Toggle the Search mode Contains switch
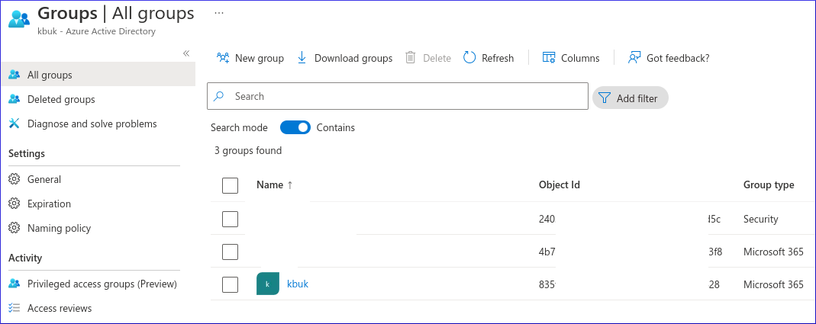The width and height of the screenshot is (816, 324). pyautogui.click(x=295, y=127)
